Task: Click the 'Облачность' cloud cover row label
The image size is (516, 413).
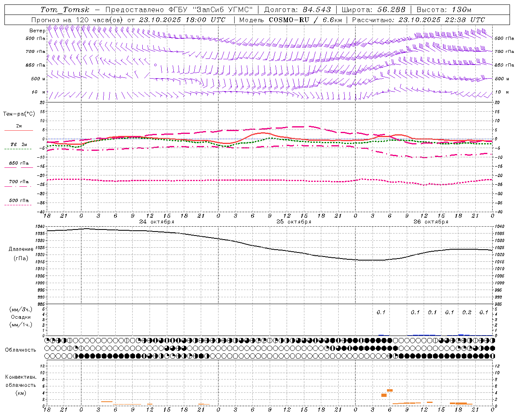Action: [21, 350]
